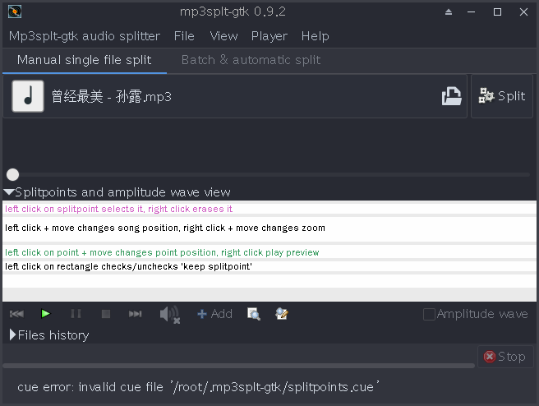
Task: Open the Mp3splt-gtk audio splitter menu
Action: [x=85, y=36]
